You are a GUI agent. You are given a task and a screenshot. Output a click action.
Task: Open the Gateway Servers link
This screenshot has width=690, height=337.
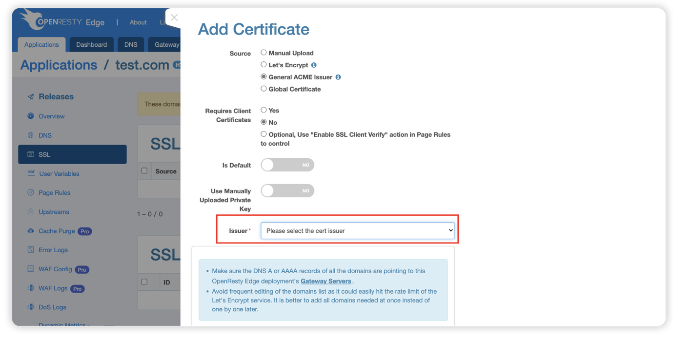click(325, 281)
